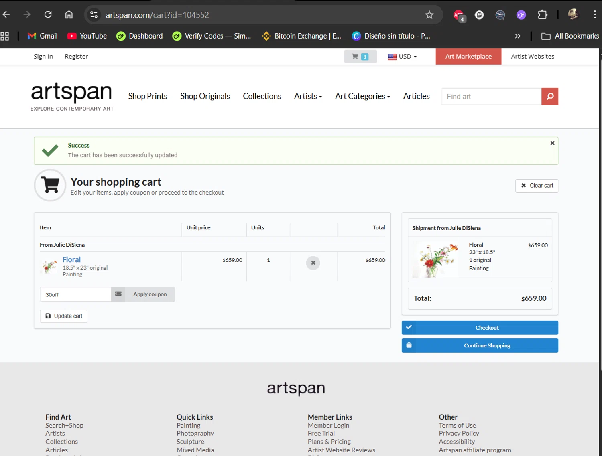Open the Shop Prints menu item

(x=148, y=96)
